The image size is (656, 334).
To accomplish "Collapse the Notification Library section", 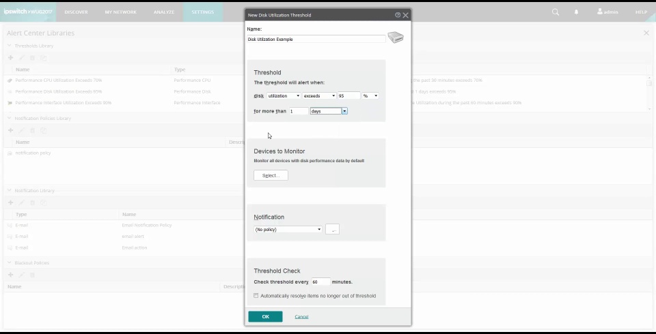I will click(9, 190).
